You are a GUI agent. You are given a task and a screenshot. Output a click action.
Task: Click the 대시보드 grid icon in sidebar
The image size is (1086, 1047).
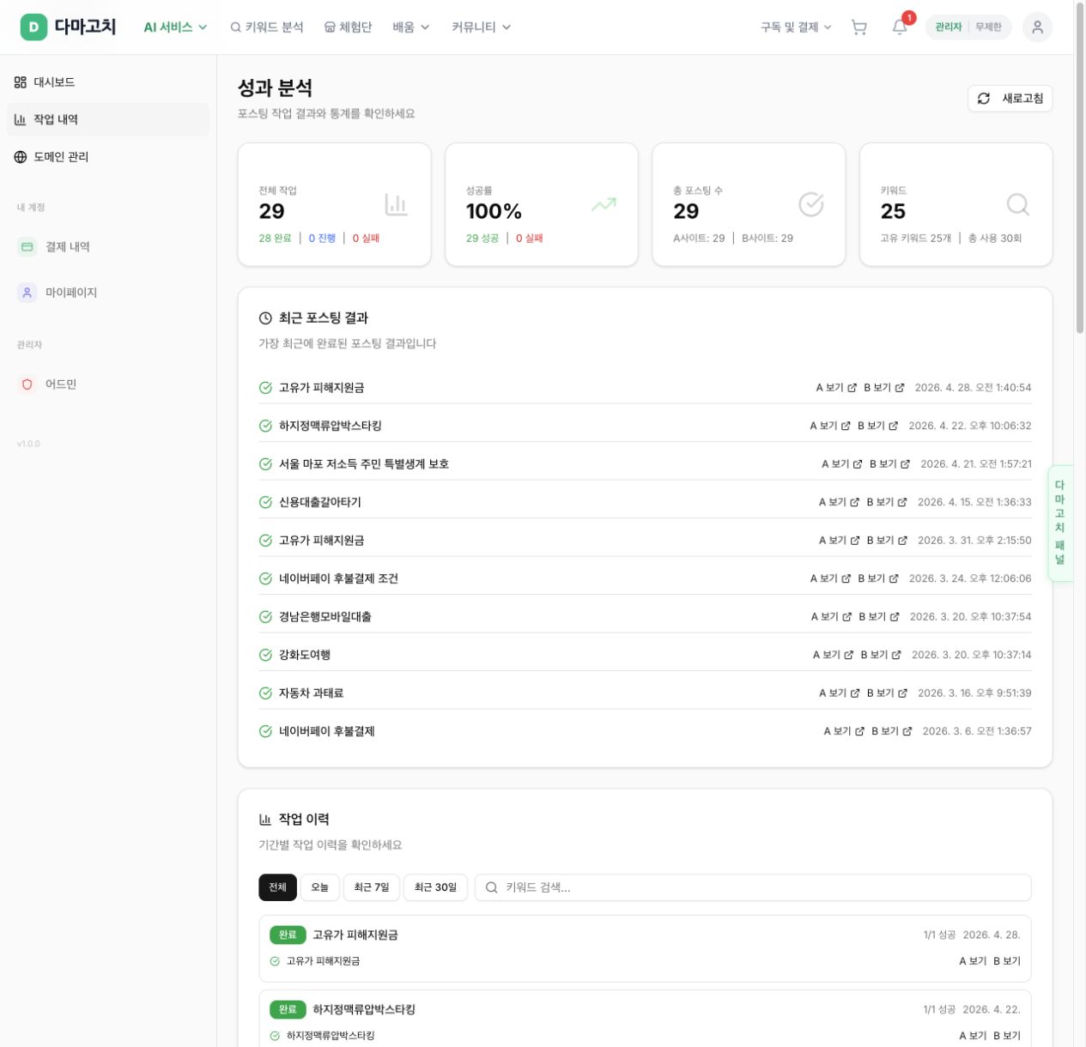pos(21,82)
